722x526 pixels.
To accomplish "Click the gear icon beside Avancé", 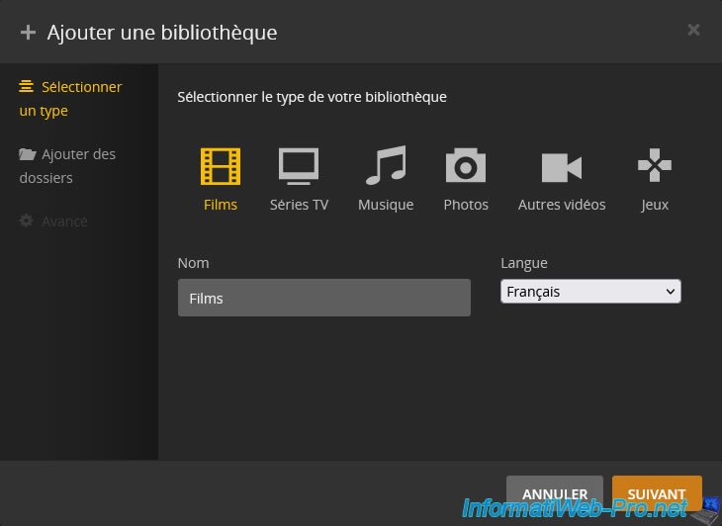I will [x=27, y=221].
